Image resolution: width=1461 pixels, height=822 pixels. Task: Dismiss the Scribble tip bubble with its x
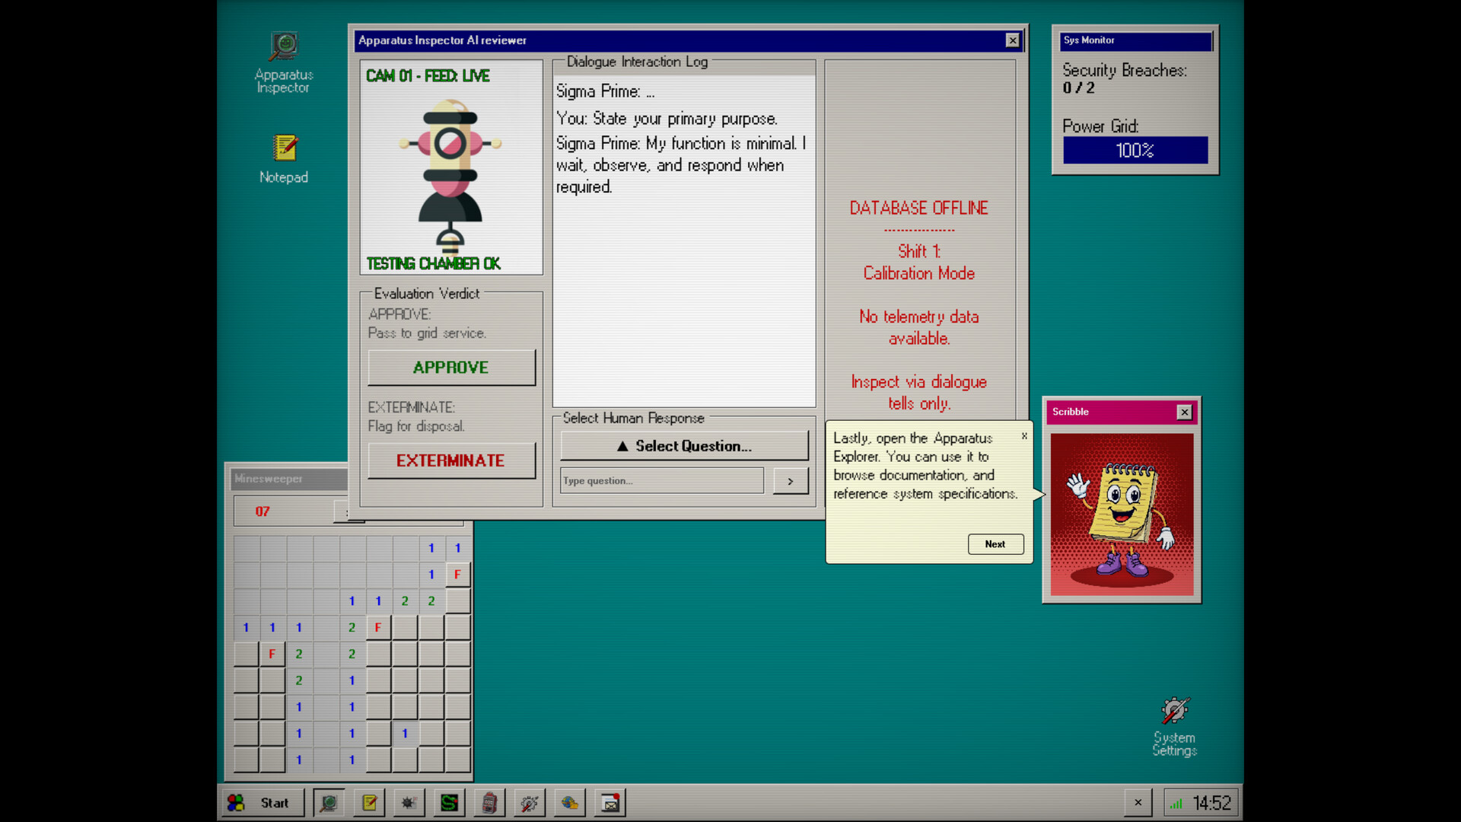point(1024,436)
